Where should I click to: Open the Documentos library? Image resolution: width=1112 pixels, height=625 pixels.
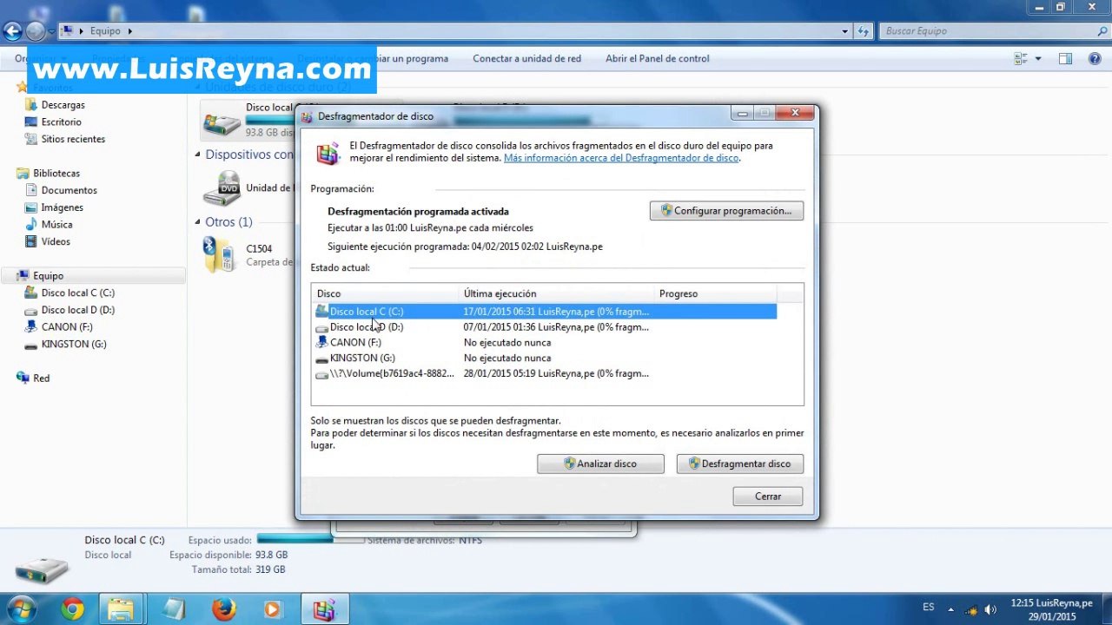[x=69, y=190]
